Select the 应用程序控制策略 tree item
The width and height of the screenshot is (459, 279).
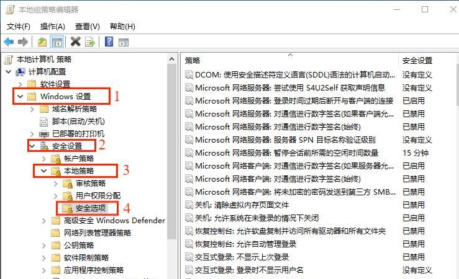94,270
